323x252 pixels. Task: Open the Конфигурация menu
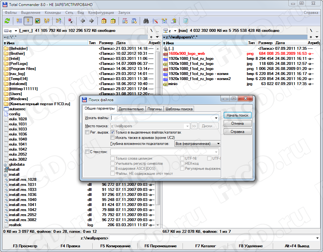(101, 13)
